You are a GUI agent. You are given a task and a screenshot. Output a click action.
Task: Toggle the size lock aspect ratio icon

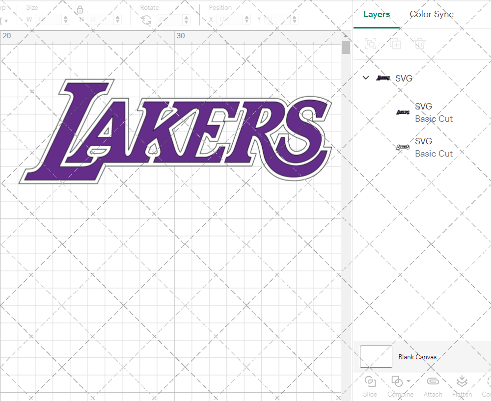pyautogui.click(x=80, y=10)
